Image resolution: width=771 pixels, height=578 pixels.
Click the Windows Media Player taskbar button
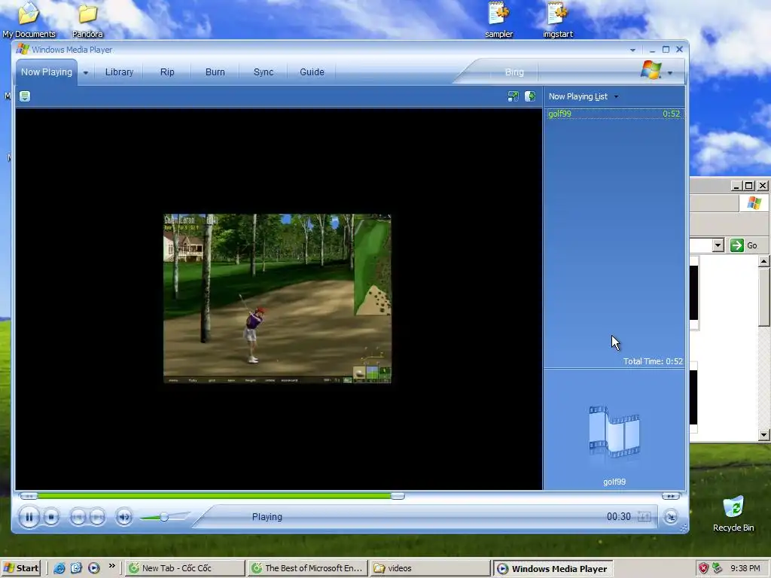(x=553, y=568)
